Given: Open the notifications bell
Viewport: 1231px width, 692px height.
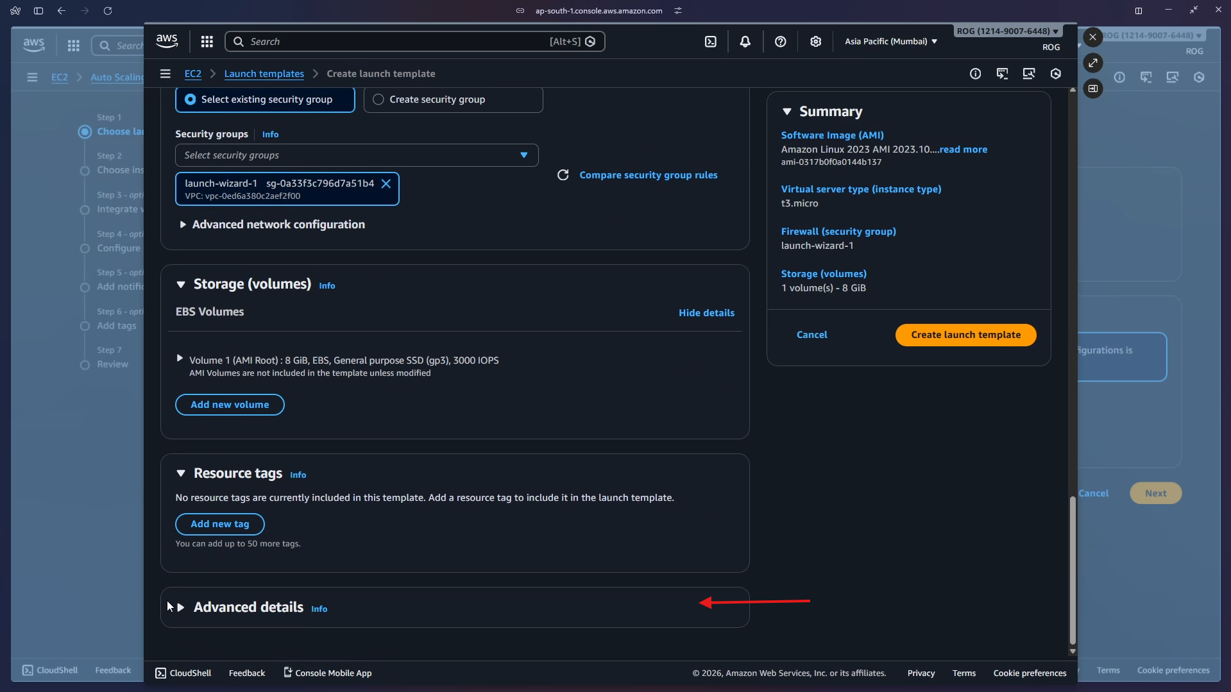Looking at the screenshot, I should [x=745, y=42].
